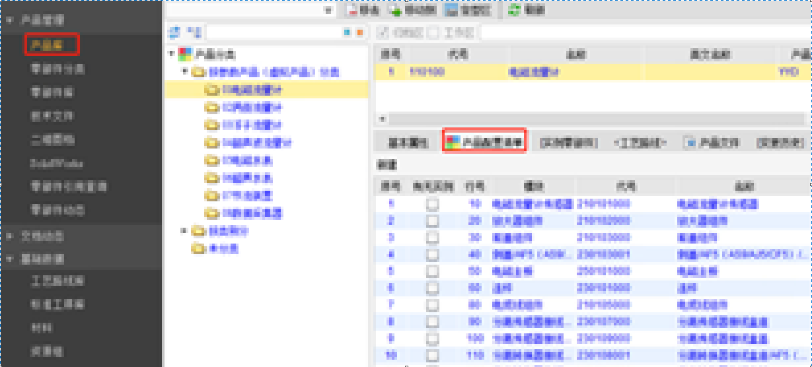Click folder icon of the 07 tree node
Image resolution: width=812 pixels, height=367 pixels.
[211, 196]
